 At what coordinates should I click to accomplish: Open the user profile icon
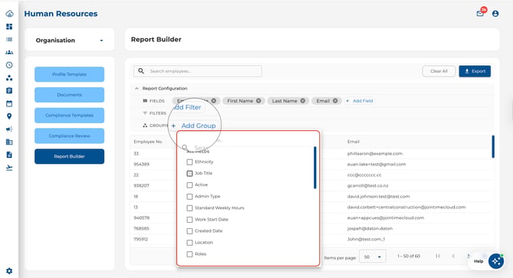(x=495, y=14)
